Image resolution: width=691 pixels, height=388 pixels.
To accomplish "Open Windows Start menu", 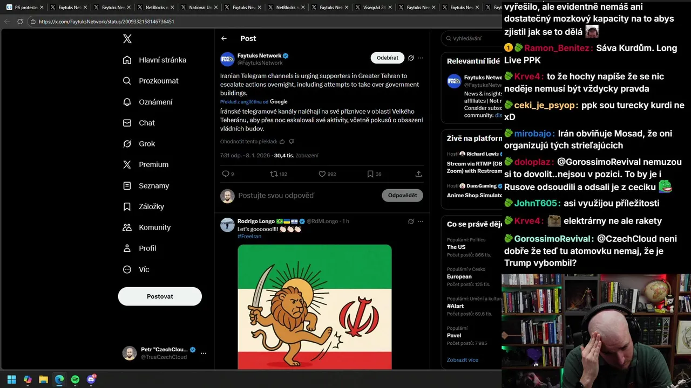I will coord(12,379).
